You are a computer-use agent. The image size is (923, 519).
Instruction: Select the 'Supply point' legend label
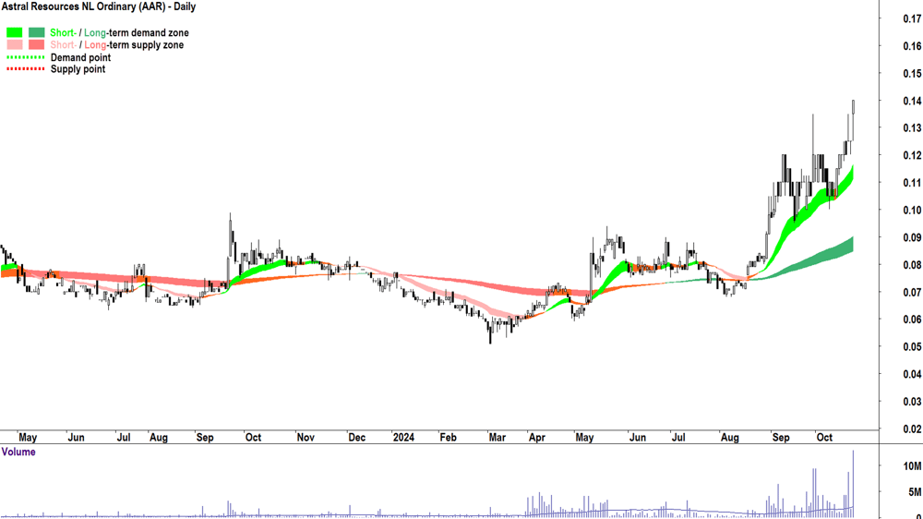pos(78,69)
